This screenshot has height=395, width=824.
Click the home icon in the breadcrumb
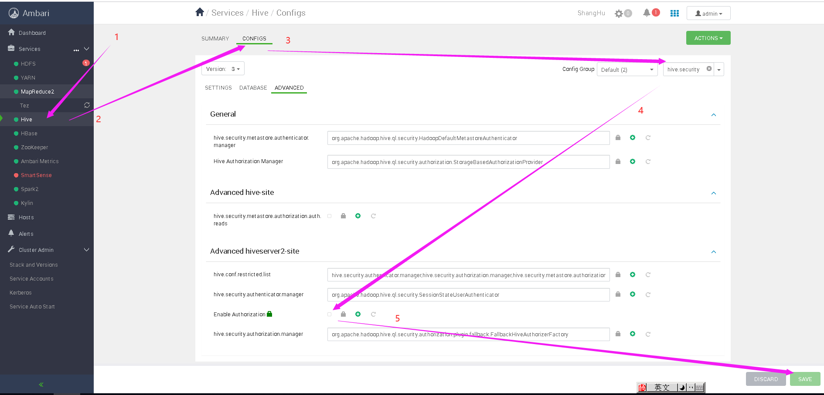(x=200, y=12)
